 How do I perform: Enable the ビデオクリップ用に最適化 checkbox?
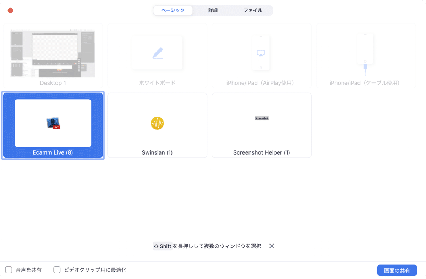point(57,270)
